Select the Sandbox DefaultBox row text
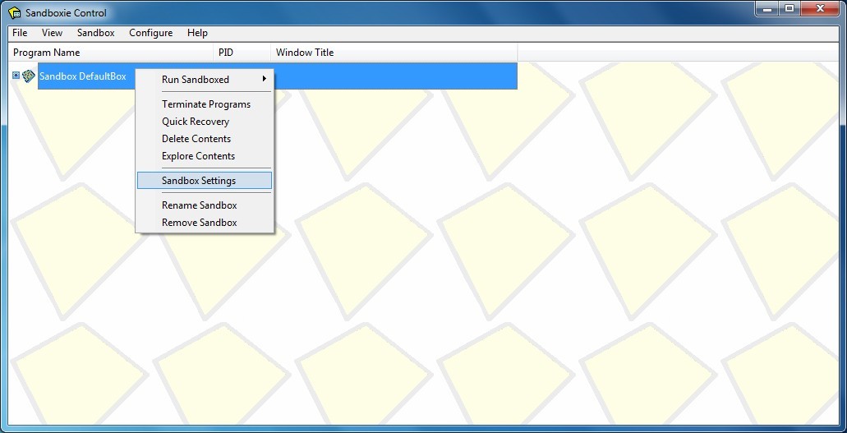Image resolution: width=847 pixels, height=433 pixels. click(x=83, y=76)
